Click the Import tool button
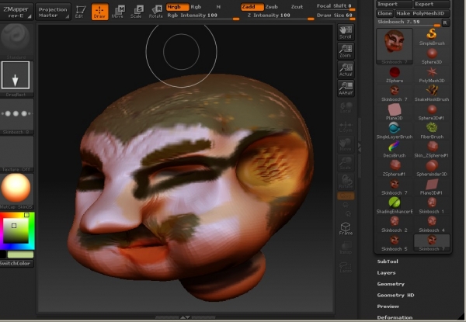The height and width of the screenshot is (322, 466). coord(395,4)
